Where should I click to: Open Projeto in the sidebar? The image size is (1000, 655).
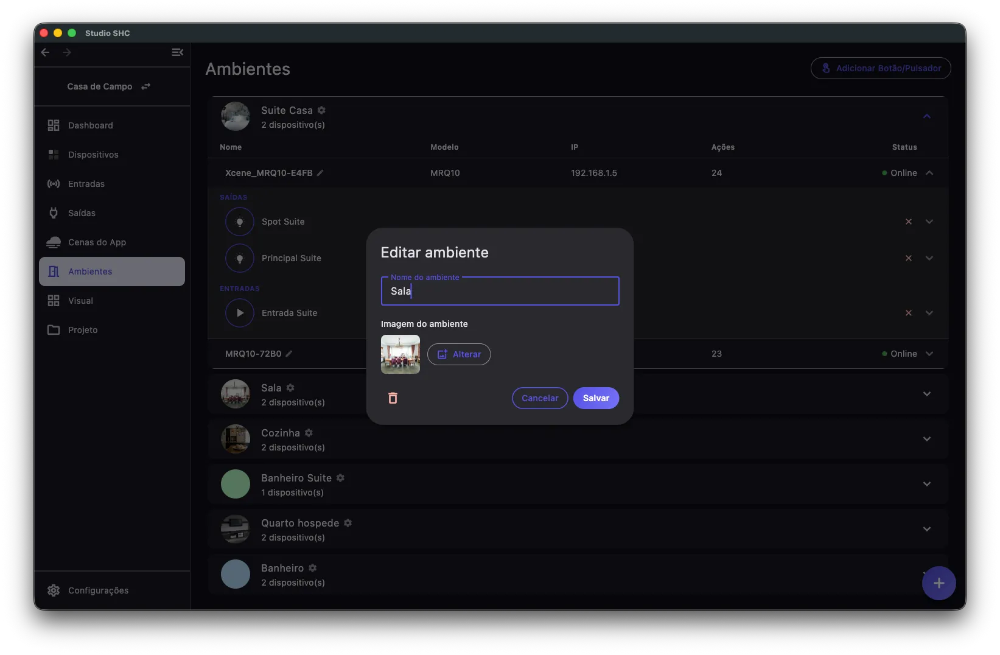pos(112,330)
